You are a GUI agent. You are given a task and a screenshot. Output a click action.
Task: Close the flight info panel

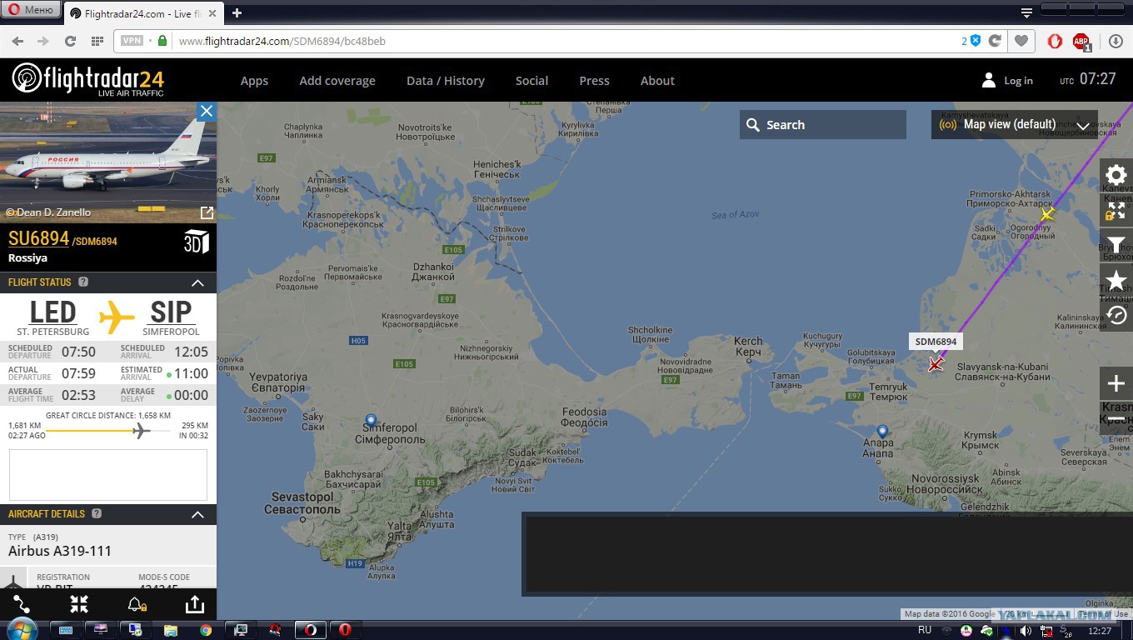point(207,112)
